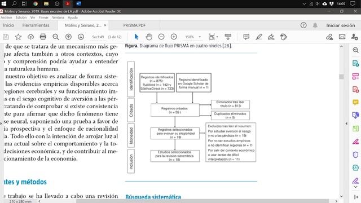This screenshot has height=203, width=361.
Task: Print the document with the printer icon
Action: (43, 37)
